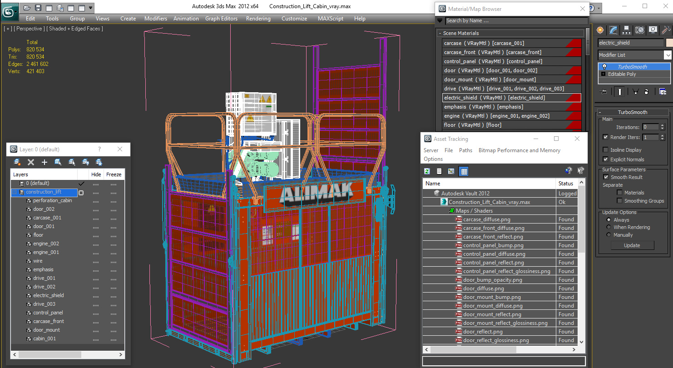Viewport: 673px width, 368px height.
Task: Open the Modifiers menu
Action: tap(156, 19)
